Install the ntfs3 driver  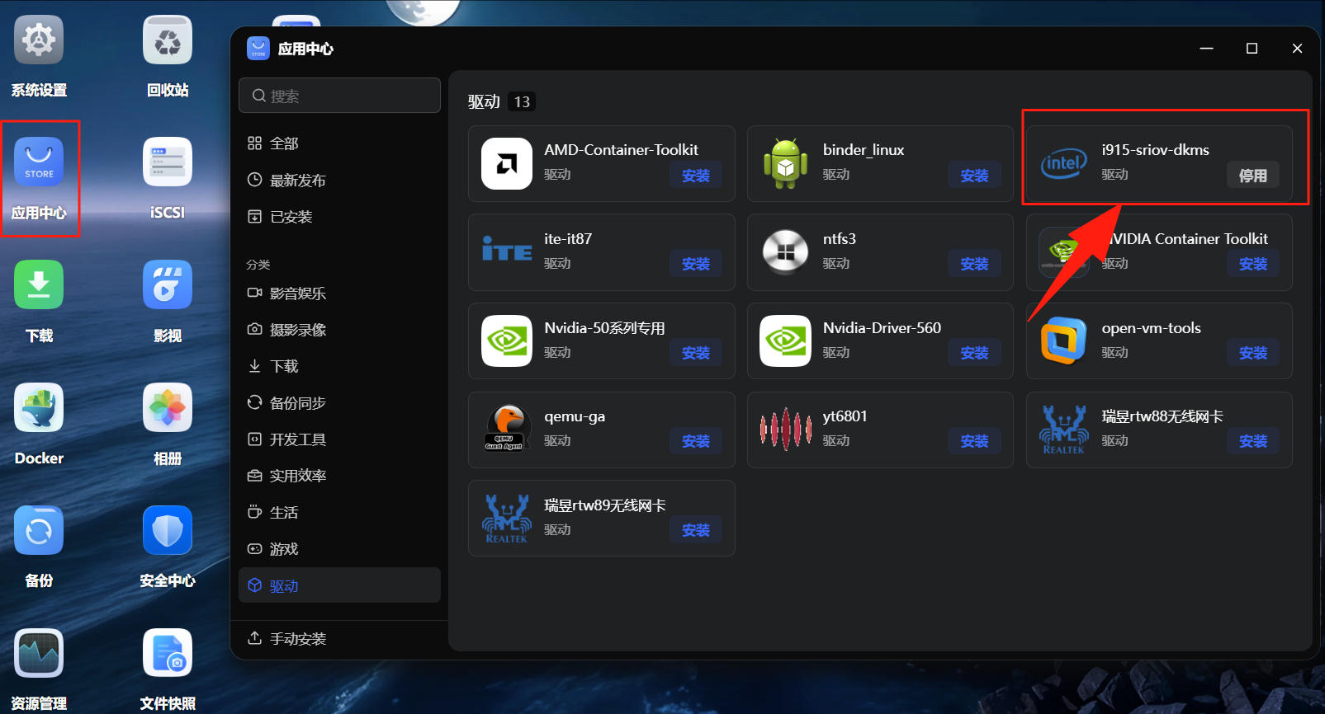pos(974,264)
